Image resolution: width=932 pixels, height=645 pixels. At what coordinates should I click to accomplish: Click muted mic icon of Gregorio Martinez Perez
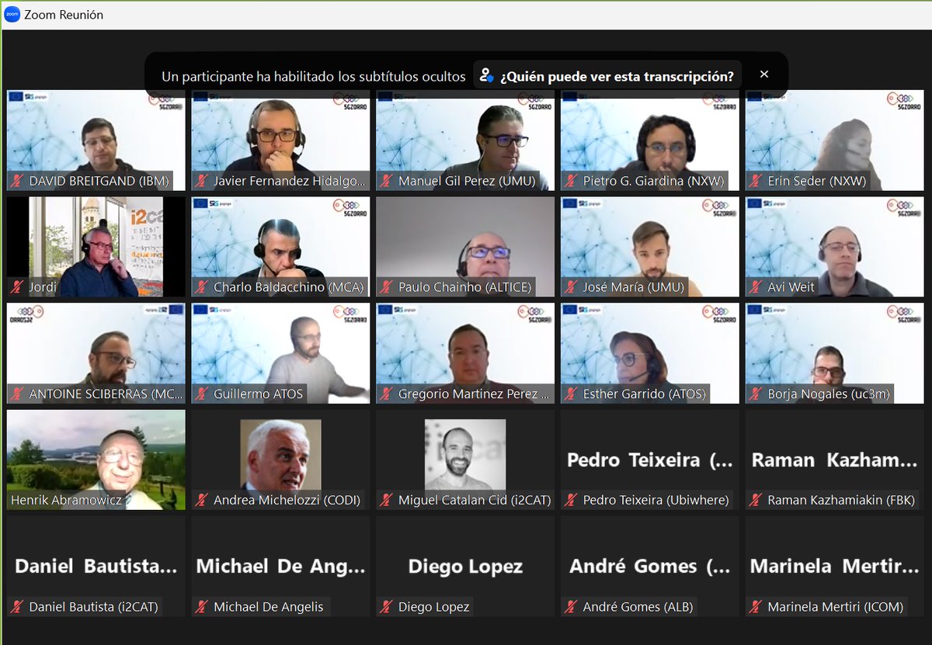pos(387,394)
